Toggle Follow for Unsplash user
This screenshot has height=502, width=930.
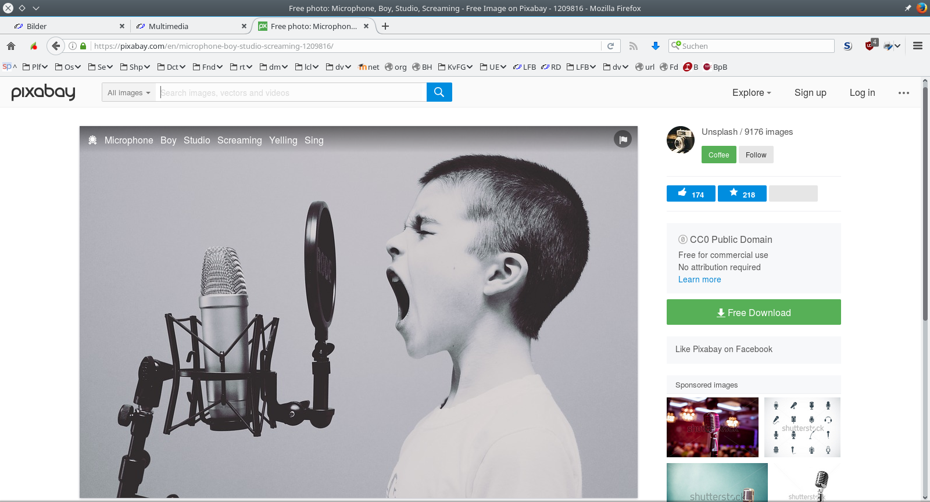click(x=756, y=155)
